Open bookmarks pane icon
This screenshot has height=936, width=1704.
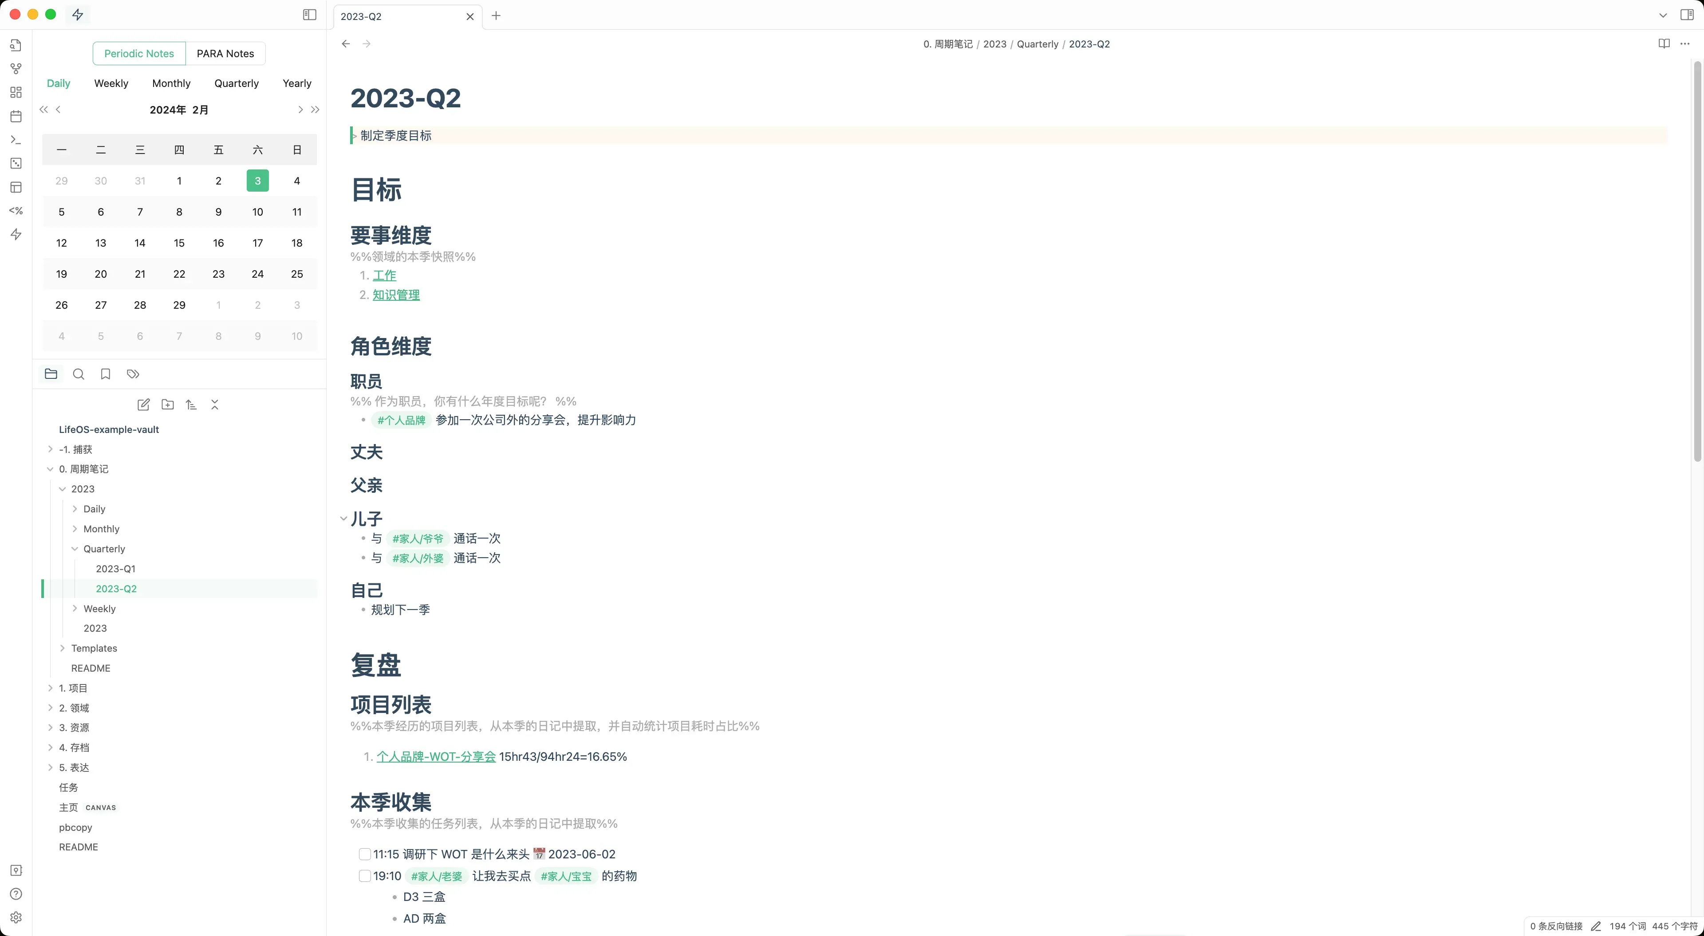pyautogui.click(x=105, y=374)
